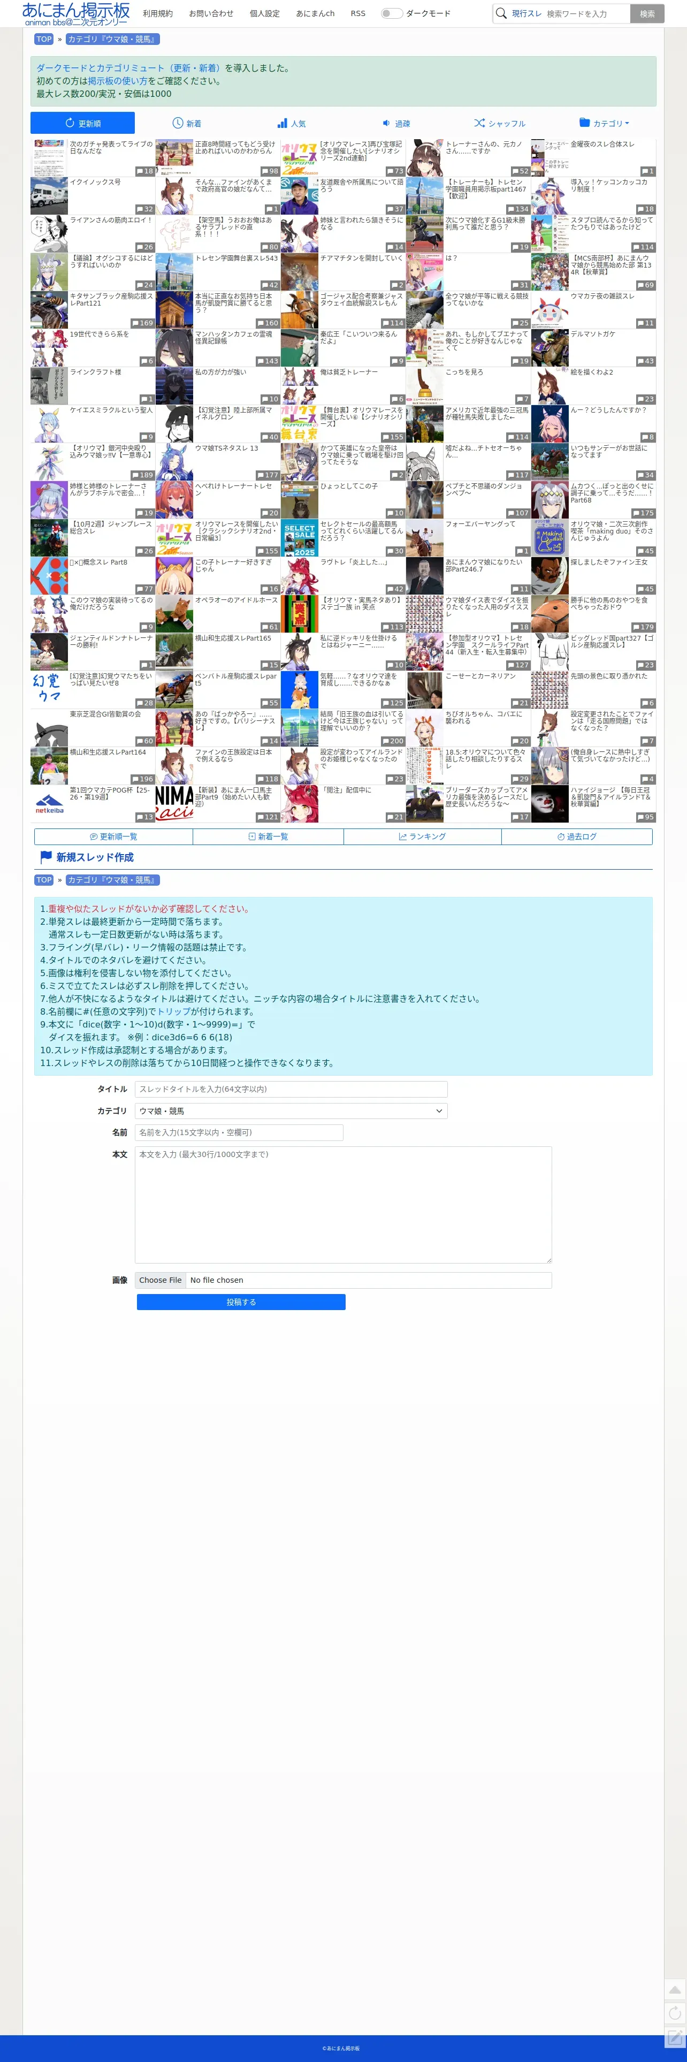Open the 新着一覧 list button

tap(268, 836)
